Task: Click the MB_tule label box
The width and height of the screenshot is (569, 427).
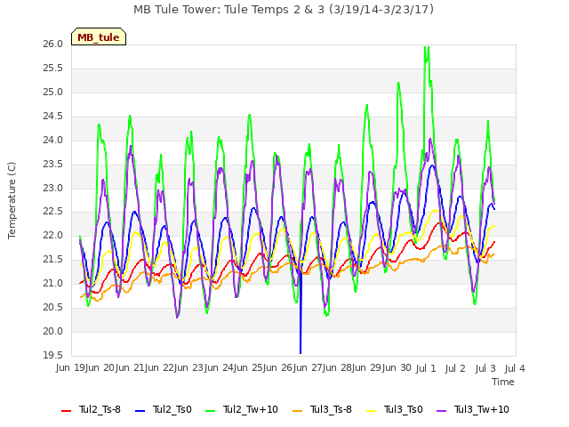Action: click(x=99, y=36)
